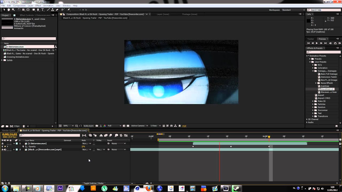Play the preview in Preview panel
Image resolution: width=342 pixels, height=192 pixels.
(x=317, y=43)
